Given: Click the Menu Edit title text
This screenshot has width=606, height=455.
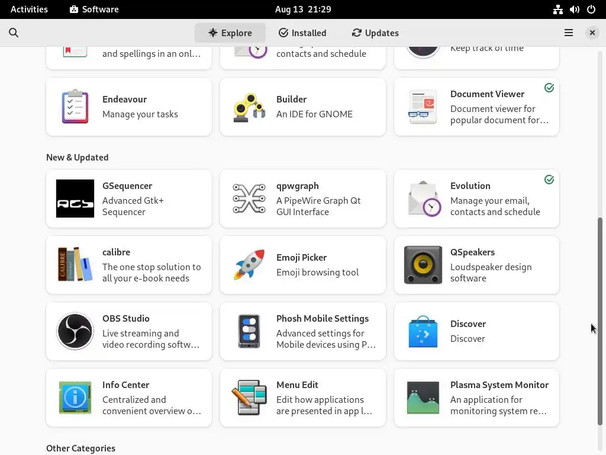Looking at the screenshot, I should tap(297, 385).
